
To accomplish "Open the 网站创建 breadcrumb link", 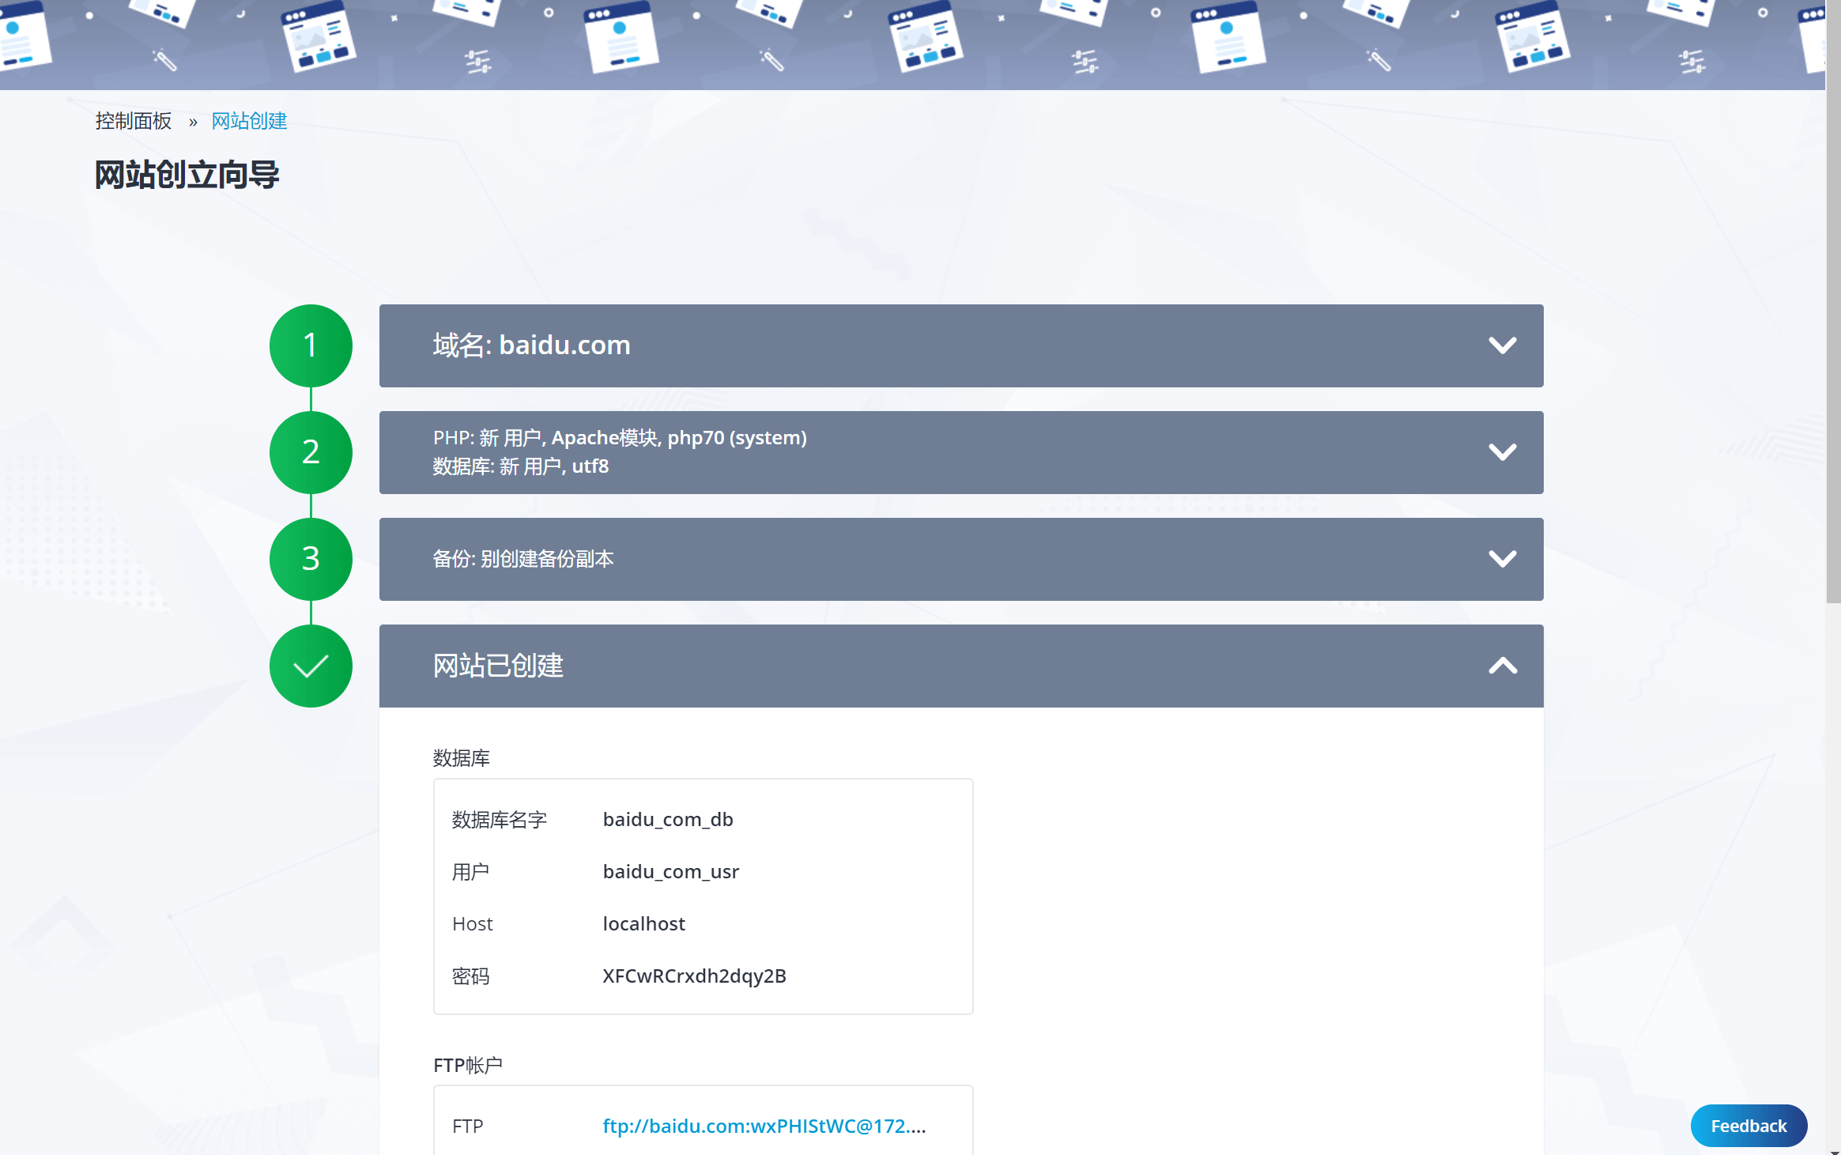I will click(x=249, y=121).
